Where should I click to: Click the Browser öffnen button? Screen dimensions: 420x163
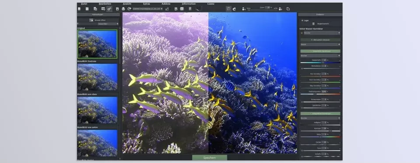[98, 20]
